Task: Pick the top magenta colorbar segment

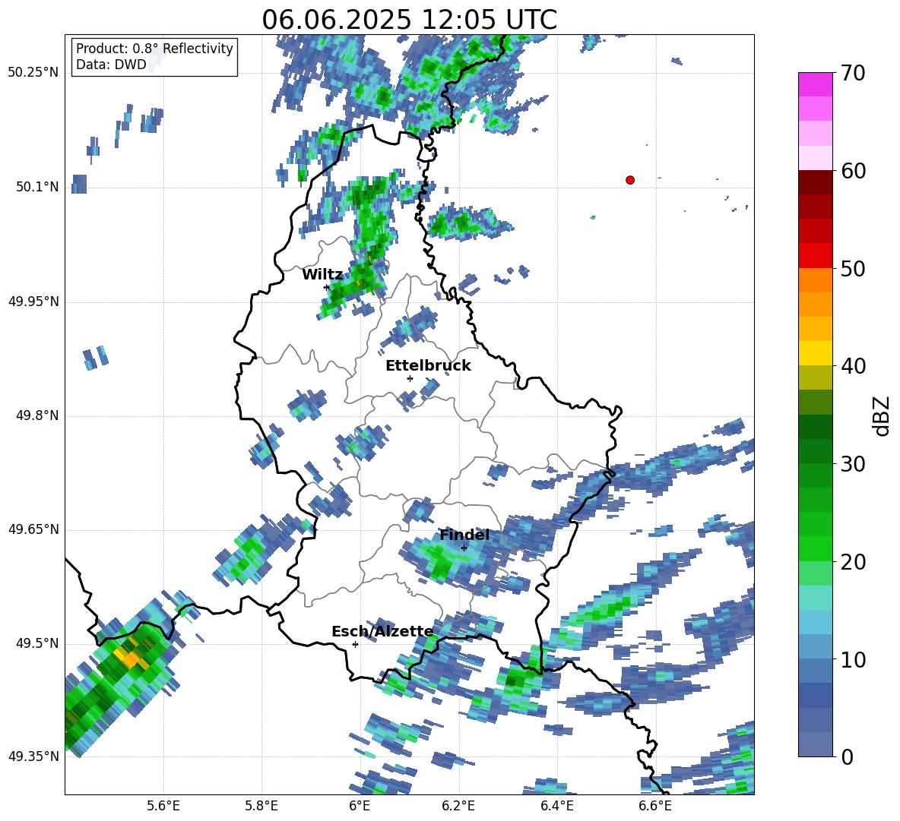Action: pyautogui.click(x=815, y=84)
